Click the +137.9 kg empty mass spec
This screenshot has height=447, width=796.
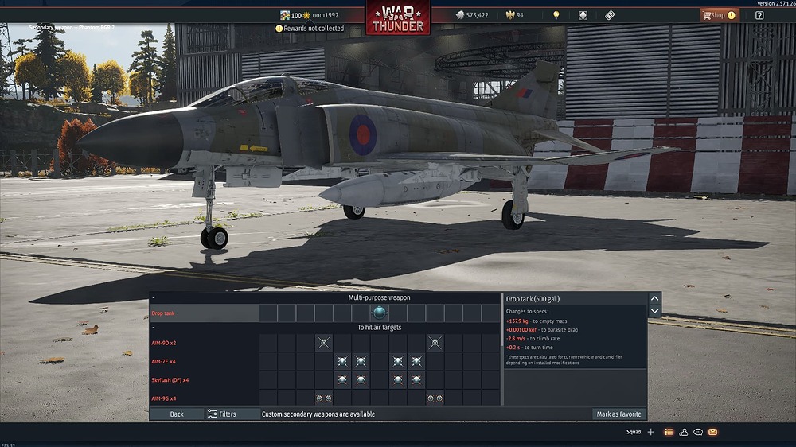tap(537, 321)
